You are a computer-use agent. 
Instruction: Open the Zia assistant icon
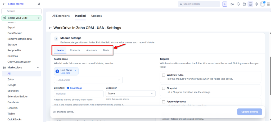(232, 4)
